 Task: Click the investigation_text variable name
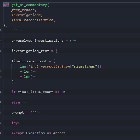tap(30, 51)
